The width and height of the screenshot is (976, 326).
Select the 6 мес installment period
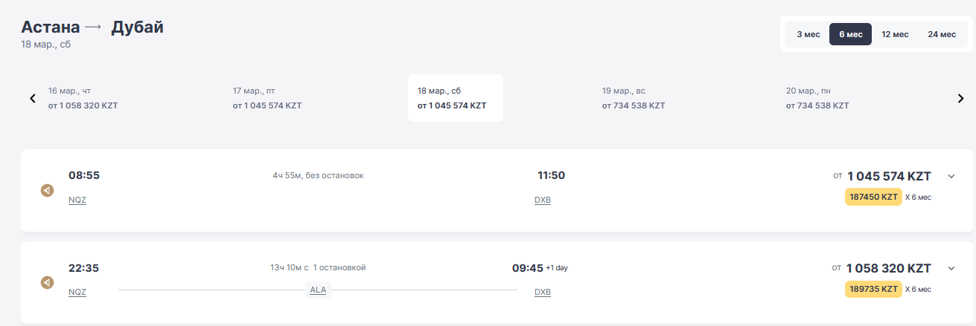click(x=850, y=34)
